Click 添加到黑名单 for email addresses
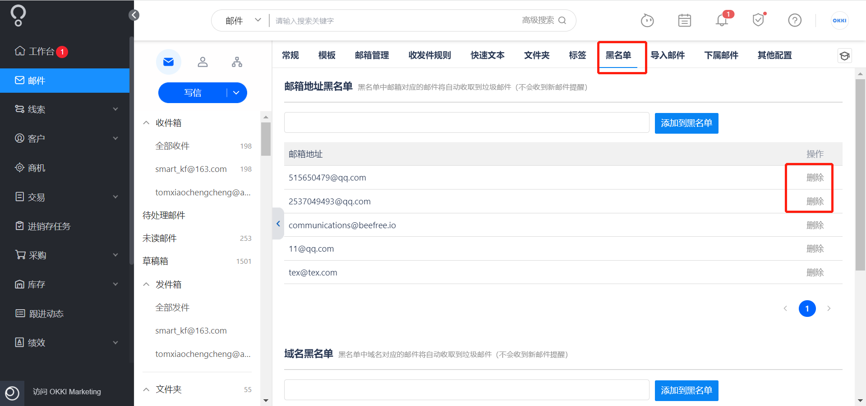 (x=686, y=123)
